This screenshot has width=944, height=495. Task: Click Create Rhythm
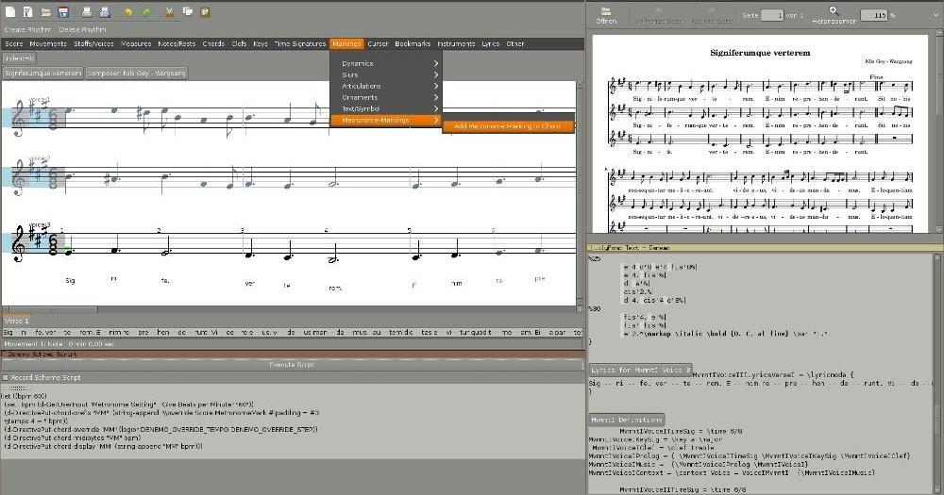27,29
